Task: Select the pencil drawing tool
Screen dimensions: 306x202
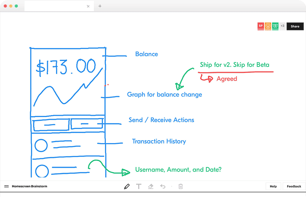Action: pos(127,186)
